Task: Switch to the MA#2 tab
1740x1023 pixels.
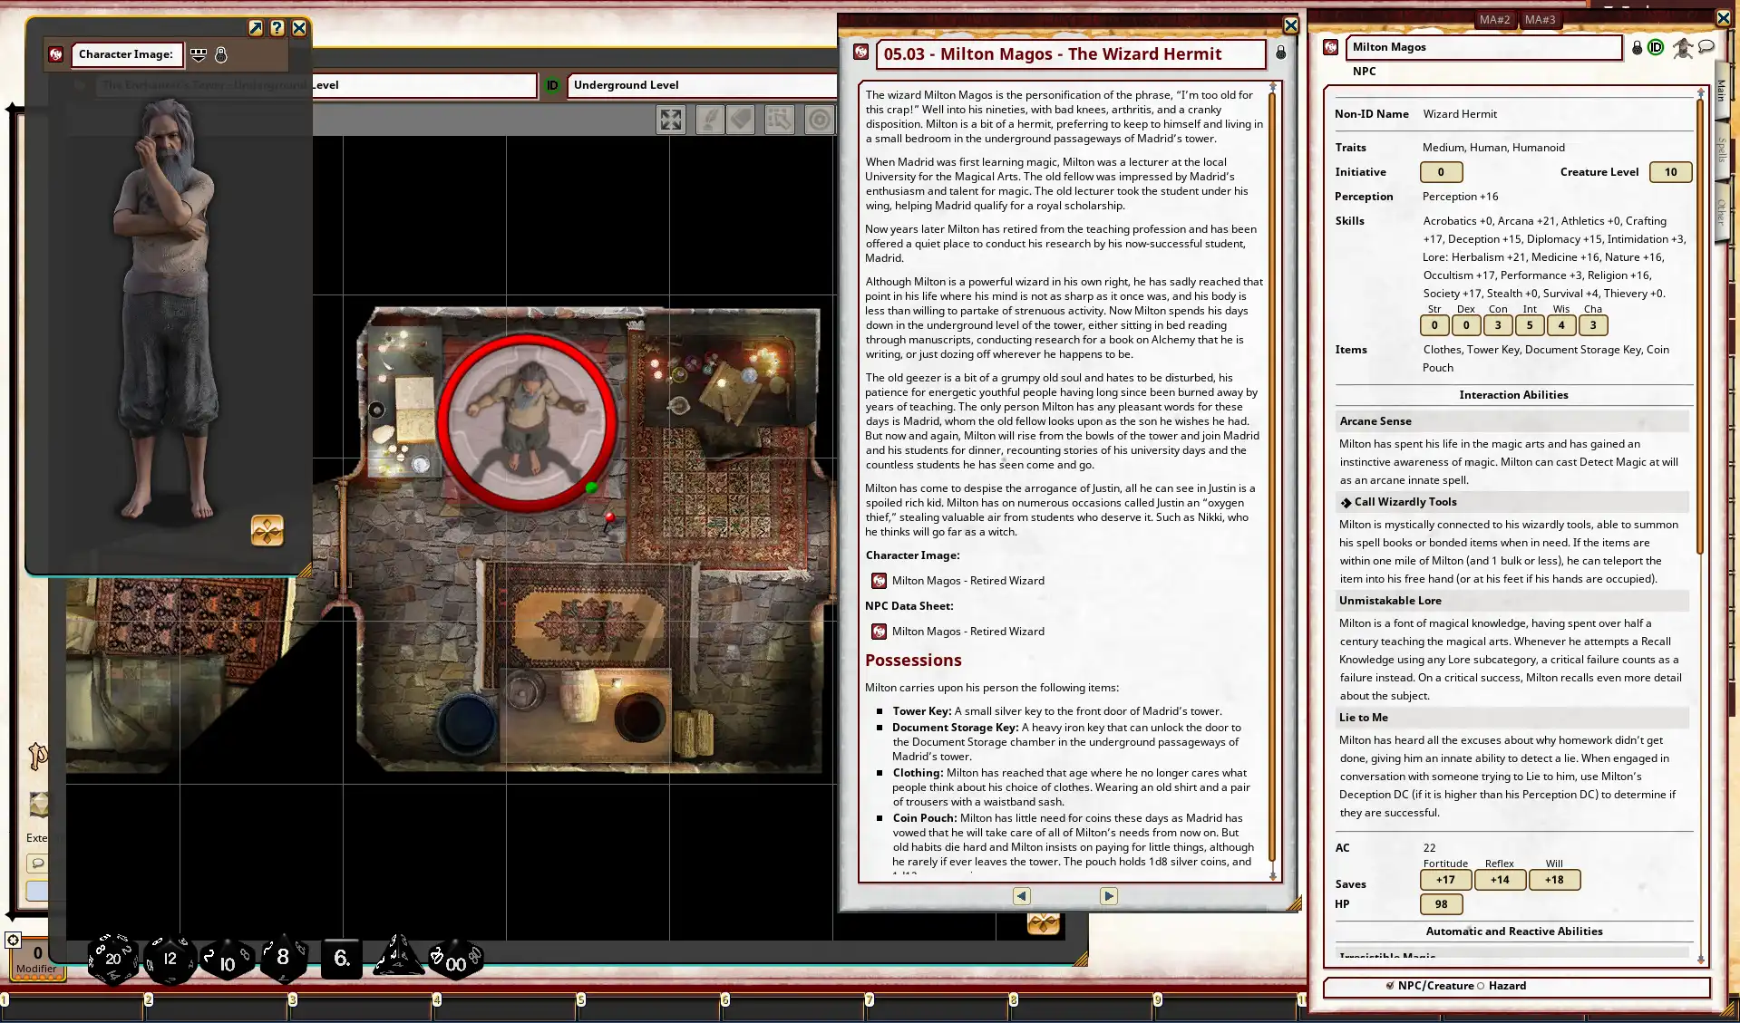Action: coord(1494,19)
